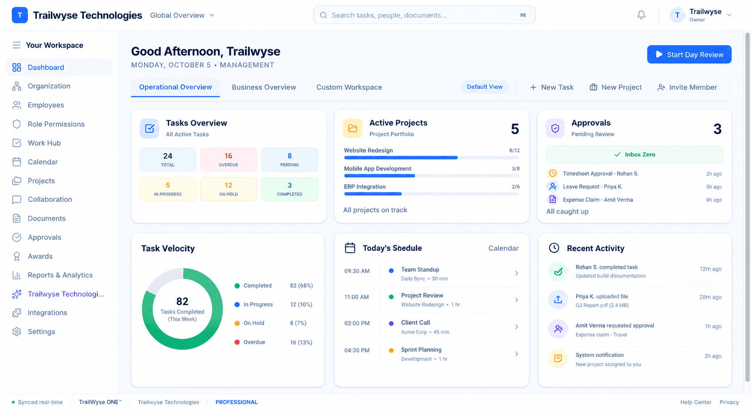751x410 pixels.
Task: Click the Approvals shield card icon
Action: [x=555, y=128]
